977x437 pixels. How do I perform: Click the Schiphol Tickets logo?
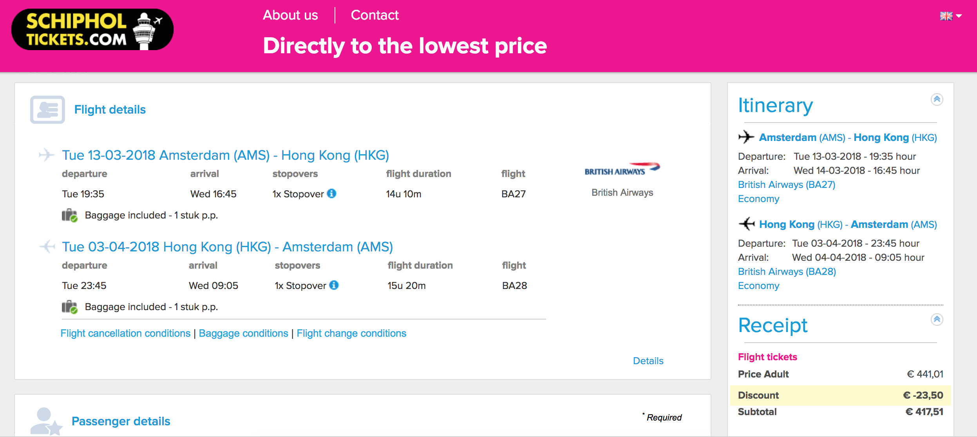click(92, 30)
